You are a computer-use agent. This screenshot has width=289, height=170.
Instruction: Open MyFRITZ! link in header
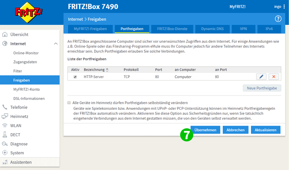point(237,7)
